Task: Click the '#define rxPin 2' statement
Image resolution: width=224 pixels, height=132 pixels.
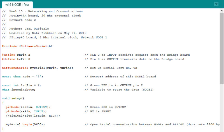Action: click(x=16, y=55)
